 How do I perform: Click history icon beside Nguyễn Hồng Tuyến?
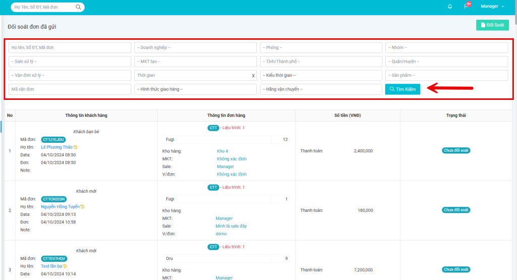(x=82, y=207)
